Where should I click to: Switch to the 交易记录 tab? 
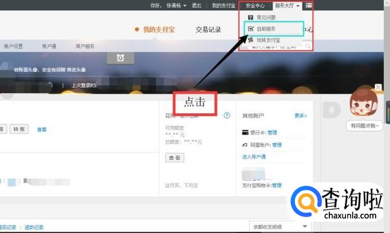point(208,30)
